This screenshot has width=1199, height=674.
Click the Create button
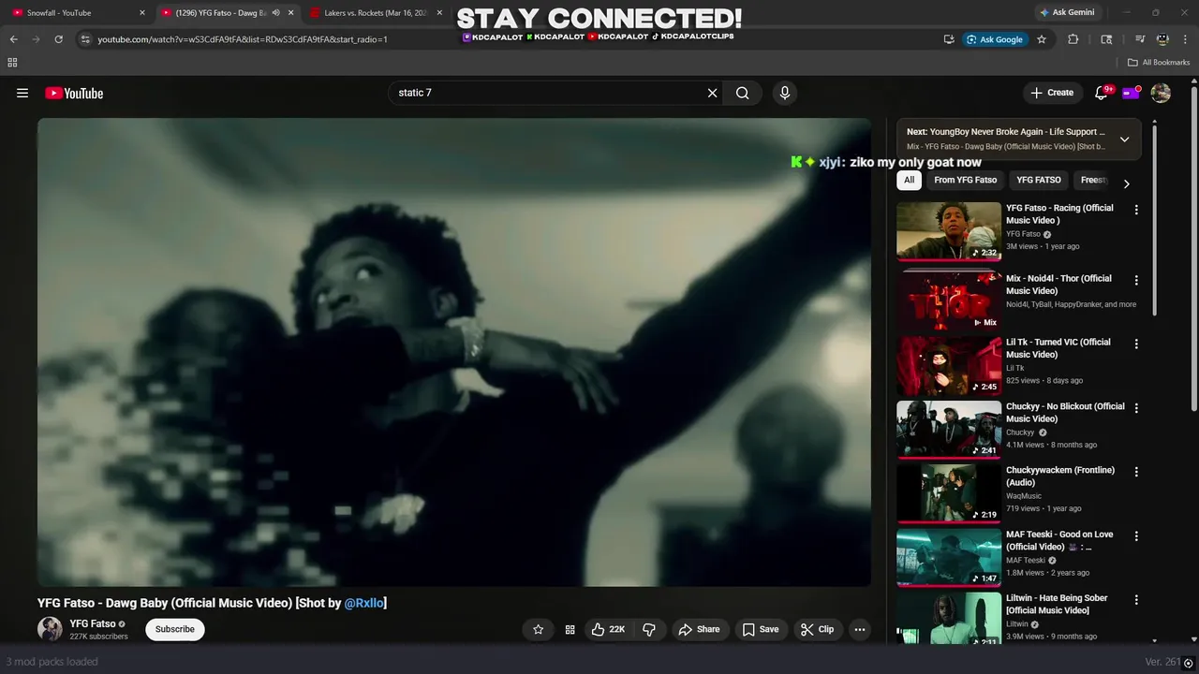[x=1052, y=93]
